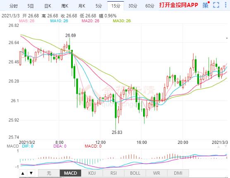Open the 周K weekly candlestick tab

tap(65, 6)
